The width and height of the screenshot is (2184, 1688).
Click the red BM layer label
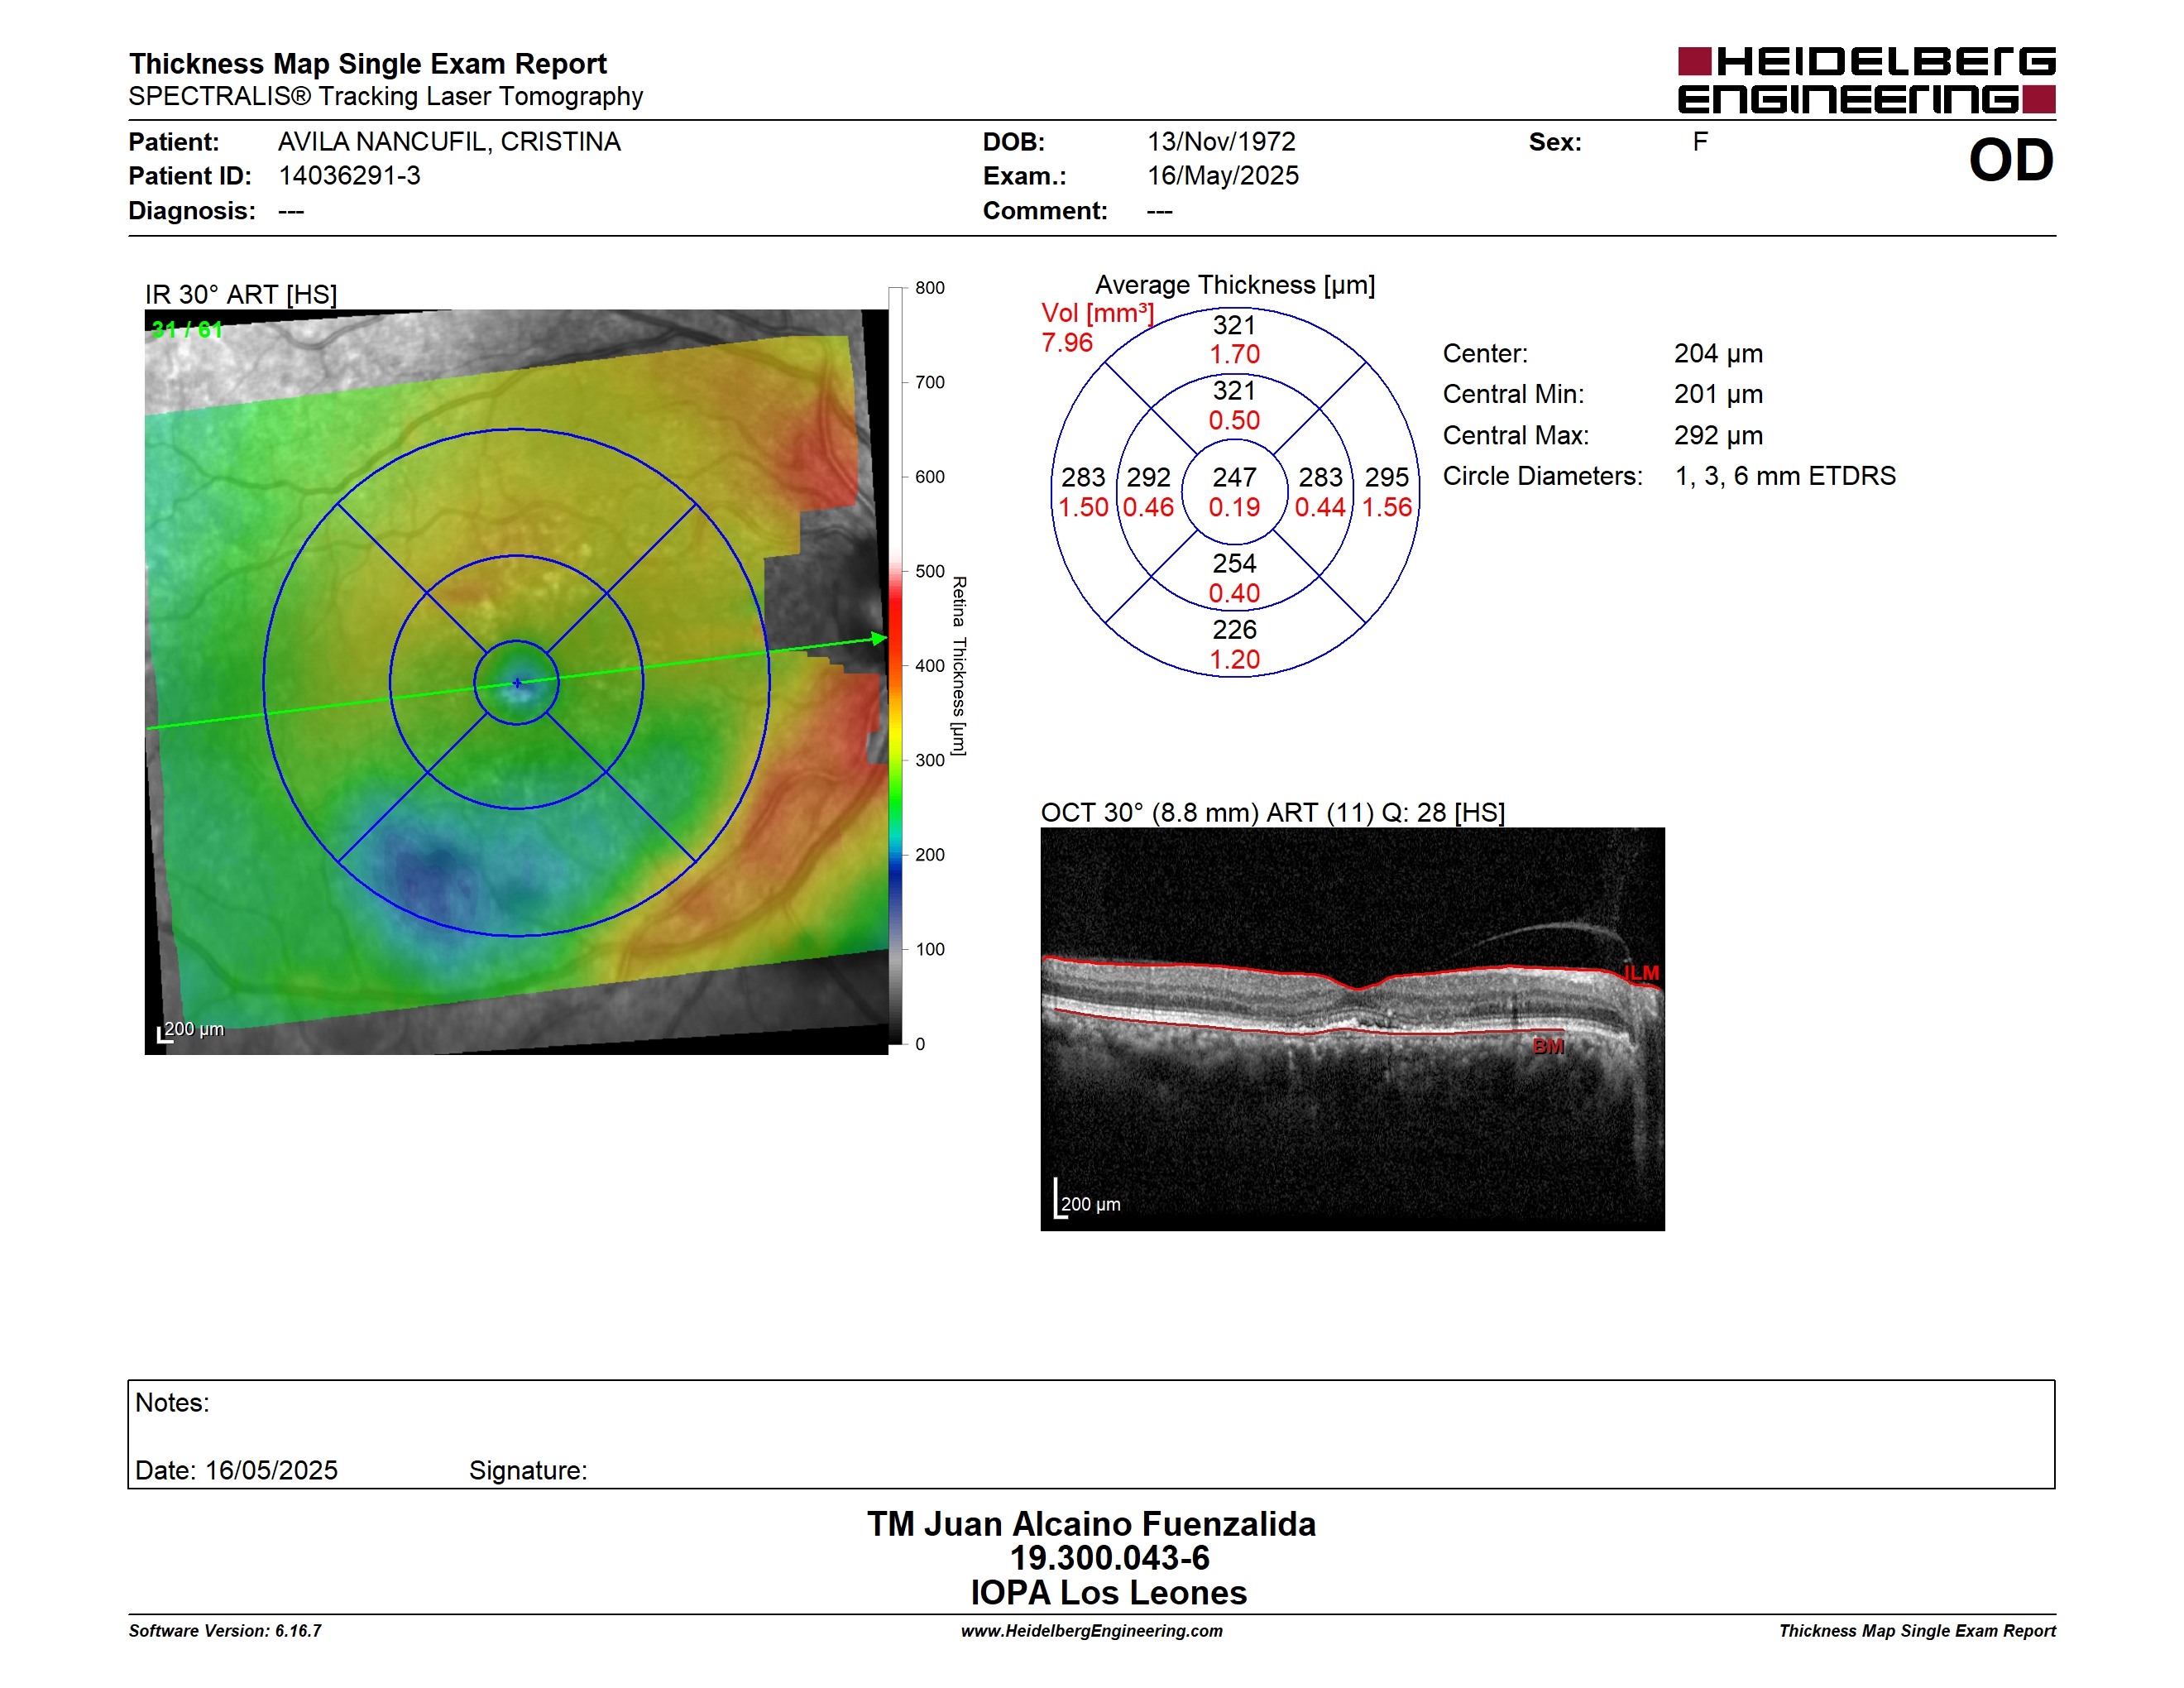point(1548,1047)
